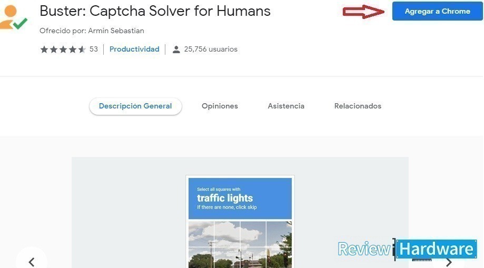Click the captcha image grid tiles
Screen dimensions: 484x268
coord(240,244)
